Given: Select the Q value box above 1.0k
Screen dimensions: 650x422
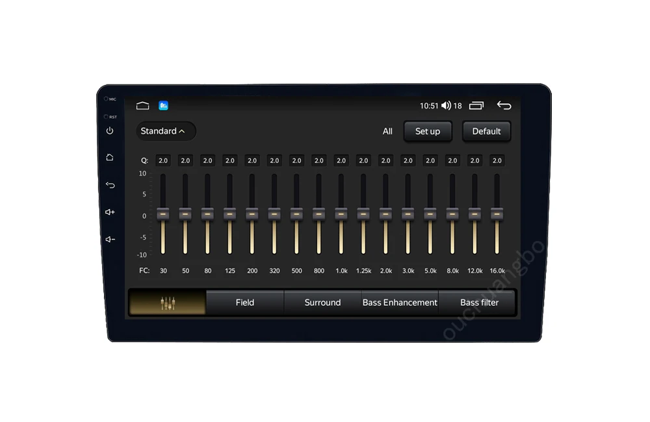Looking at the screenshot, I should 341,160.
